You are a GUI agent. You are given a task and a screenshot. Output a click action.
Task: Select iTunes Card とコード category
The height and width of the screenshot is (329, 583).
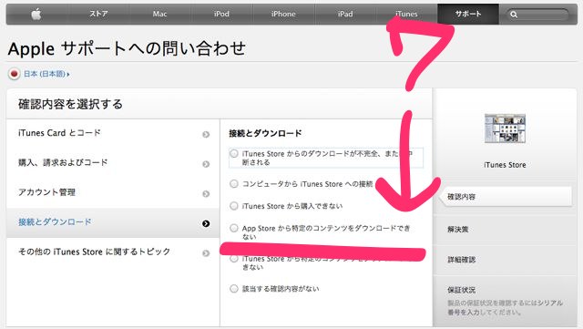pos(113,134)
